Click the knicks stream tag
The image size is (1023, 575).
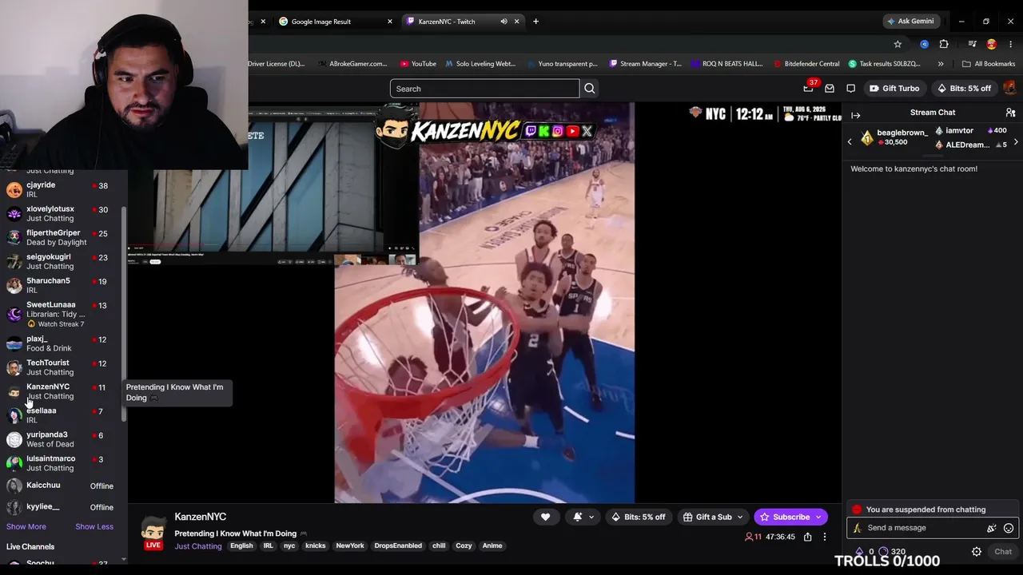[316, 546]
